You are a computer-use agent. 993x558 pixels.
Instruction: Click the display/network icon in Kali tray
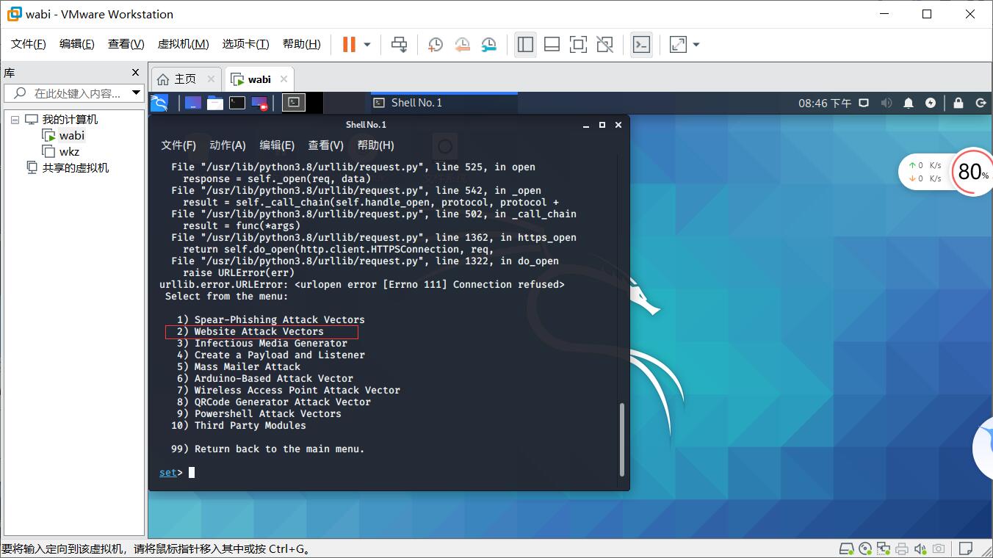click(x=864, y=103)
